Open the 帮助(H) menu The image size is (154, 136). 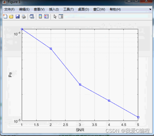(x=115, y=9)
